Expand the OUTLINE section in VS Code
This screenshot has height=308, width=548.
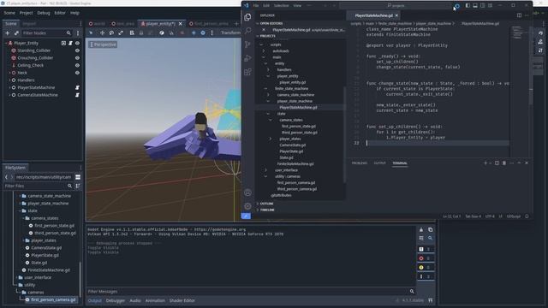point(266,204)
